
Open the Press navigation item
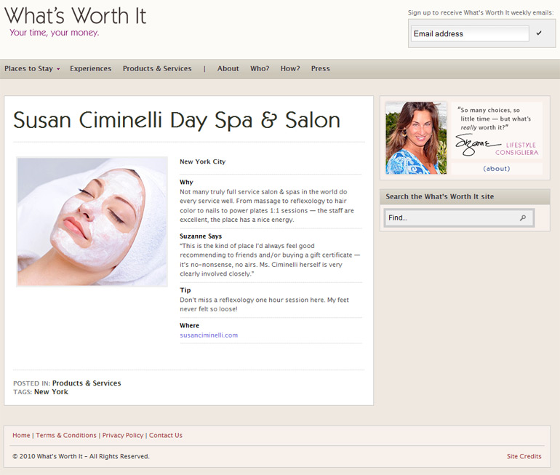coord(320,69)
